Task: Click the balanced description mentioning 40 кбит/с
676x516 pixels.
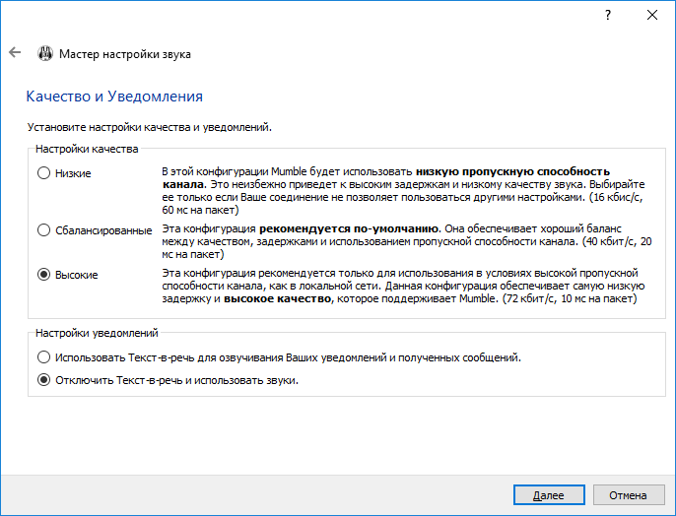Action: click(x=407, y=241)
